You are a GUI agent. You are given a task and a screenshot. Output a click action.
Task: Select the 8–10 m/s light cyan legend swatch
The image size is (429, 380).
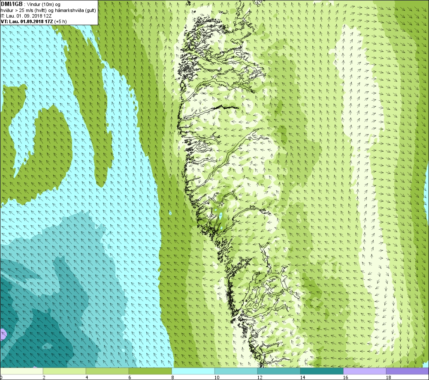193,371
